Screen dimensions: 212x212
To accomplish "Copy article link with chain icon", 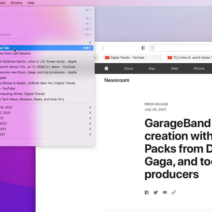I will (x=174, y=192).
